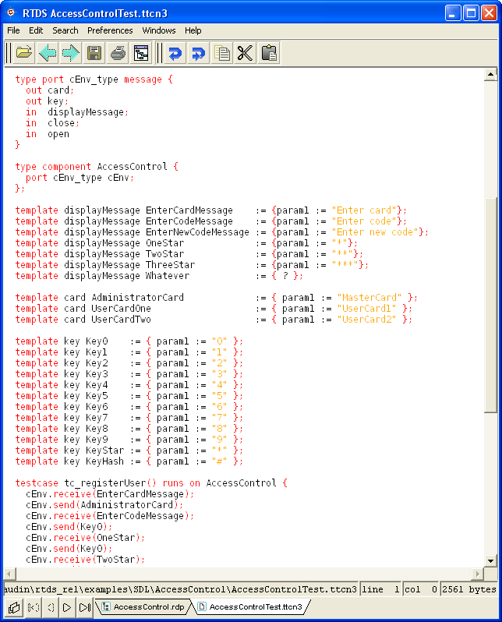This screenshot has height=622, width=502.
Task: Click the open file folder icon
Action: 24,53
